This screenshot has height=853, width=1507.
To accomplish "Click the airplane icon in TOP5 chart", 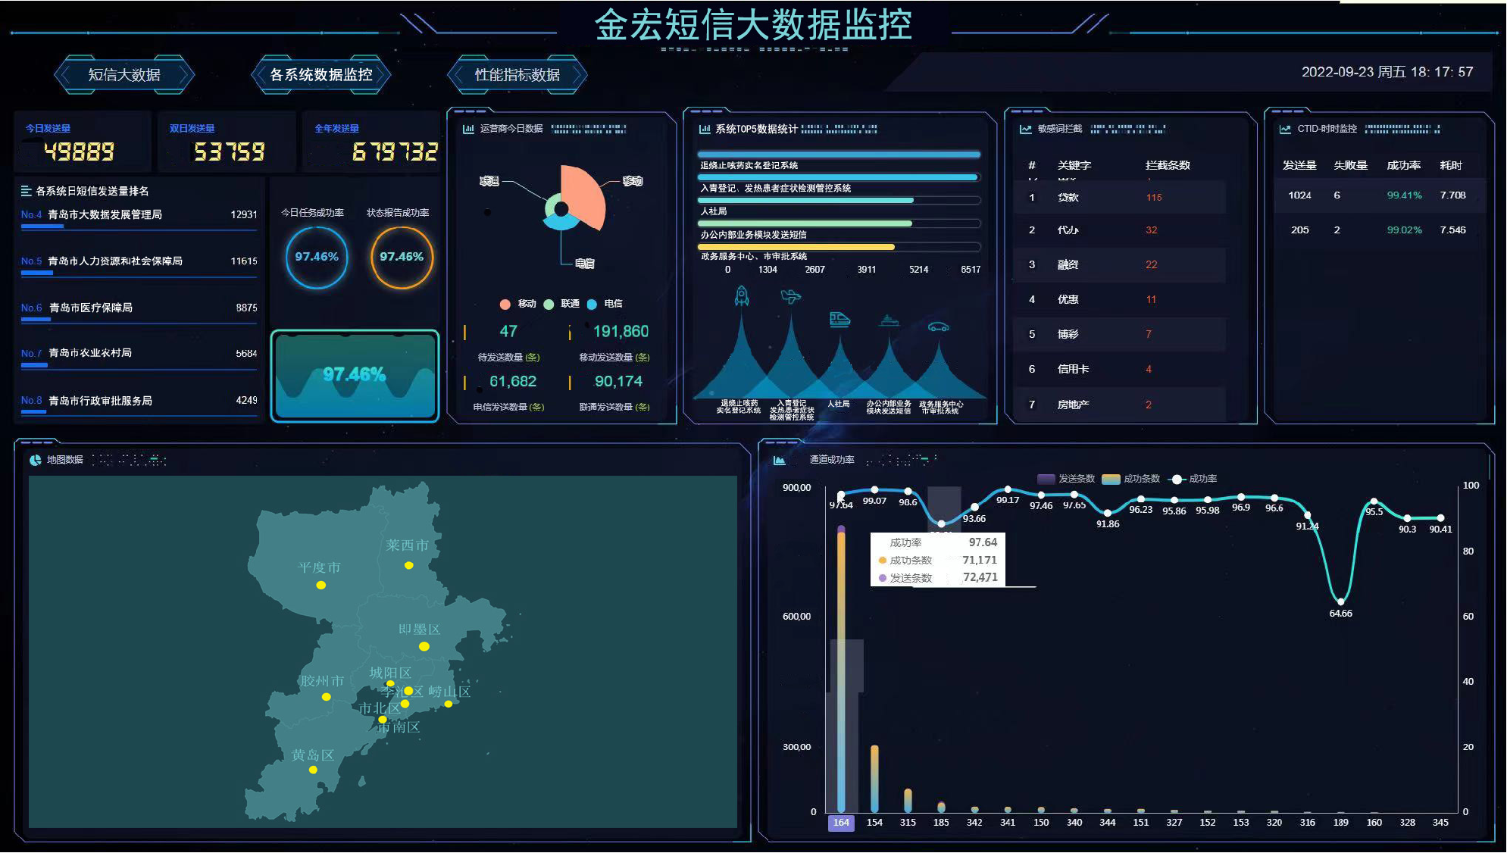I will tap(790, 296).
